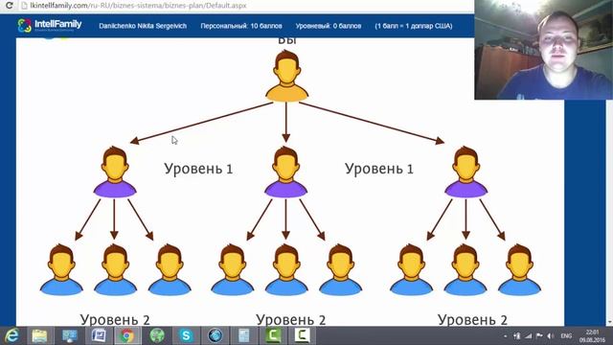Click the third blue person in middle Level 2 group
613x345 pixels.
pyautogui.click(x=341, y=269)
